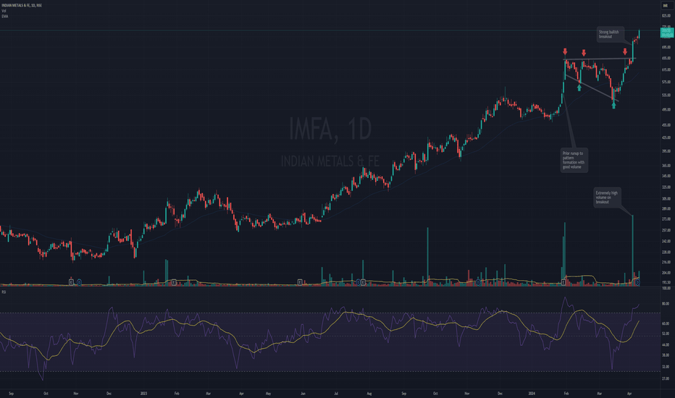
Task: Open the dividend marker in late July 2023
Action: [x=359, y=282]
